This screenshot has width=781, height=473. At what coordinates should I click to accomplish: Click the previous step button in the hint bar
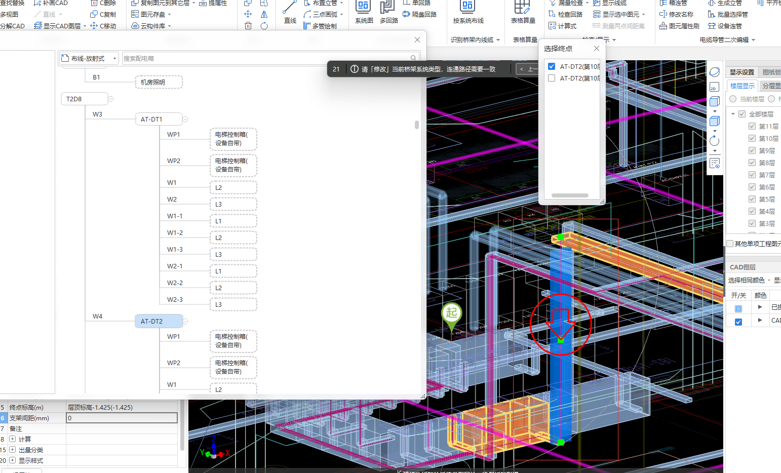click(x=528, y=69)
